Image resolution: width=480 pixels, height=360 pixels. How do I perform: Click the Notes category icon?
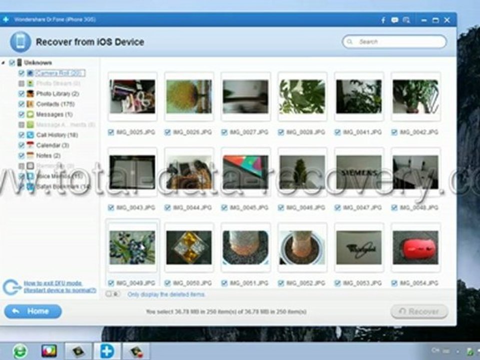30,155
